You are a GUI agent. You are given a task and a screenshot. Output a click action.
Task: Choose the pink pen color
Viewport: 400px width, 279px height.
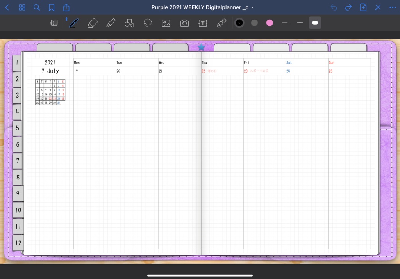(270, 23)
